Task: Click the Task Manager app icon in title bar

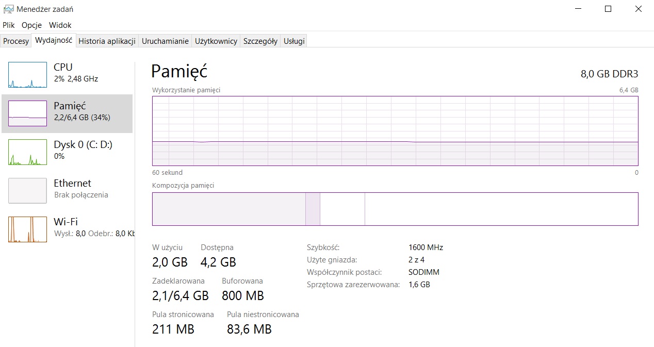Action: (x=8, y=9)
